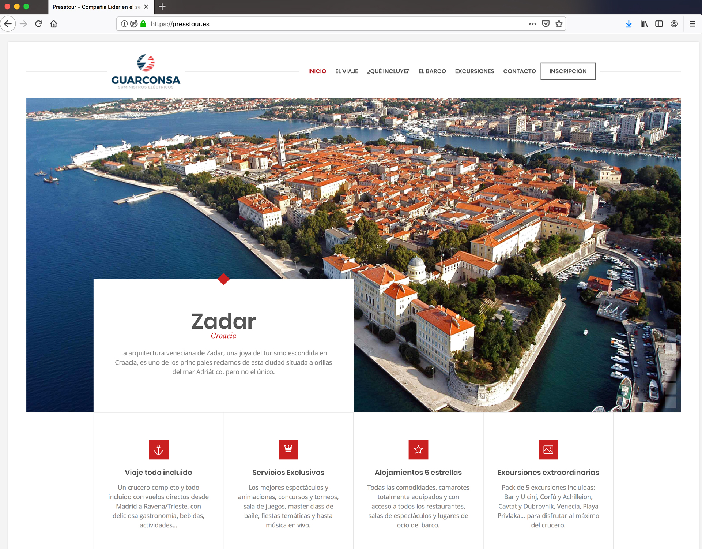Toggle the sidebar view icon
The image size is (702, 549).
pos(659,24)
